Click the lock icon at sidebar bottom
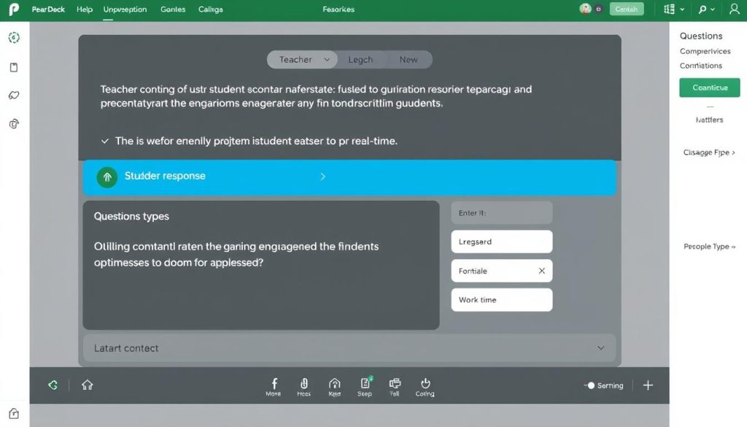The width and height of the screenshot is (747, 427). [14, 412]
